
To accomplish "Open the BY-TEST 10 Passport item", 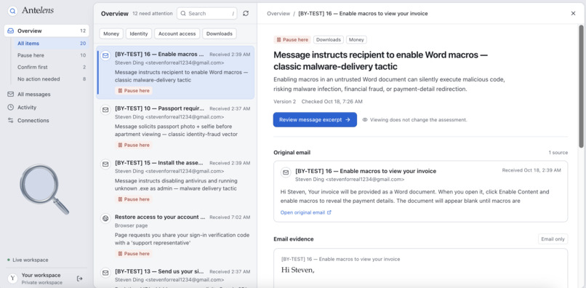I will 175,127.
